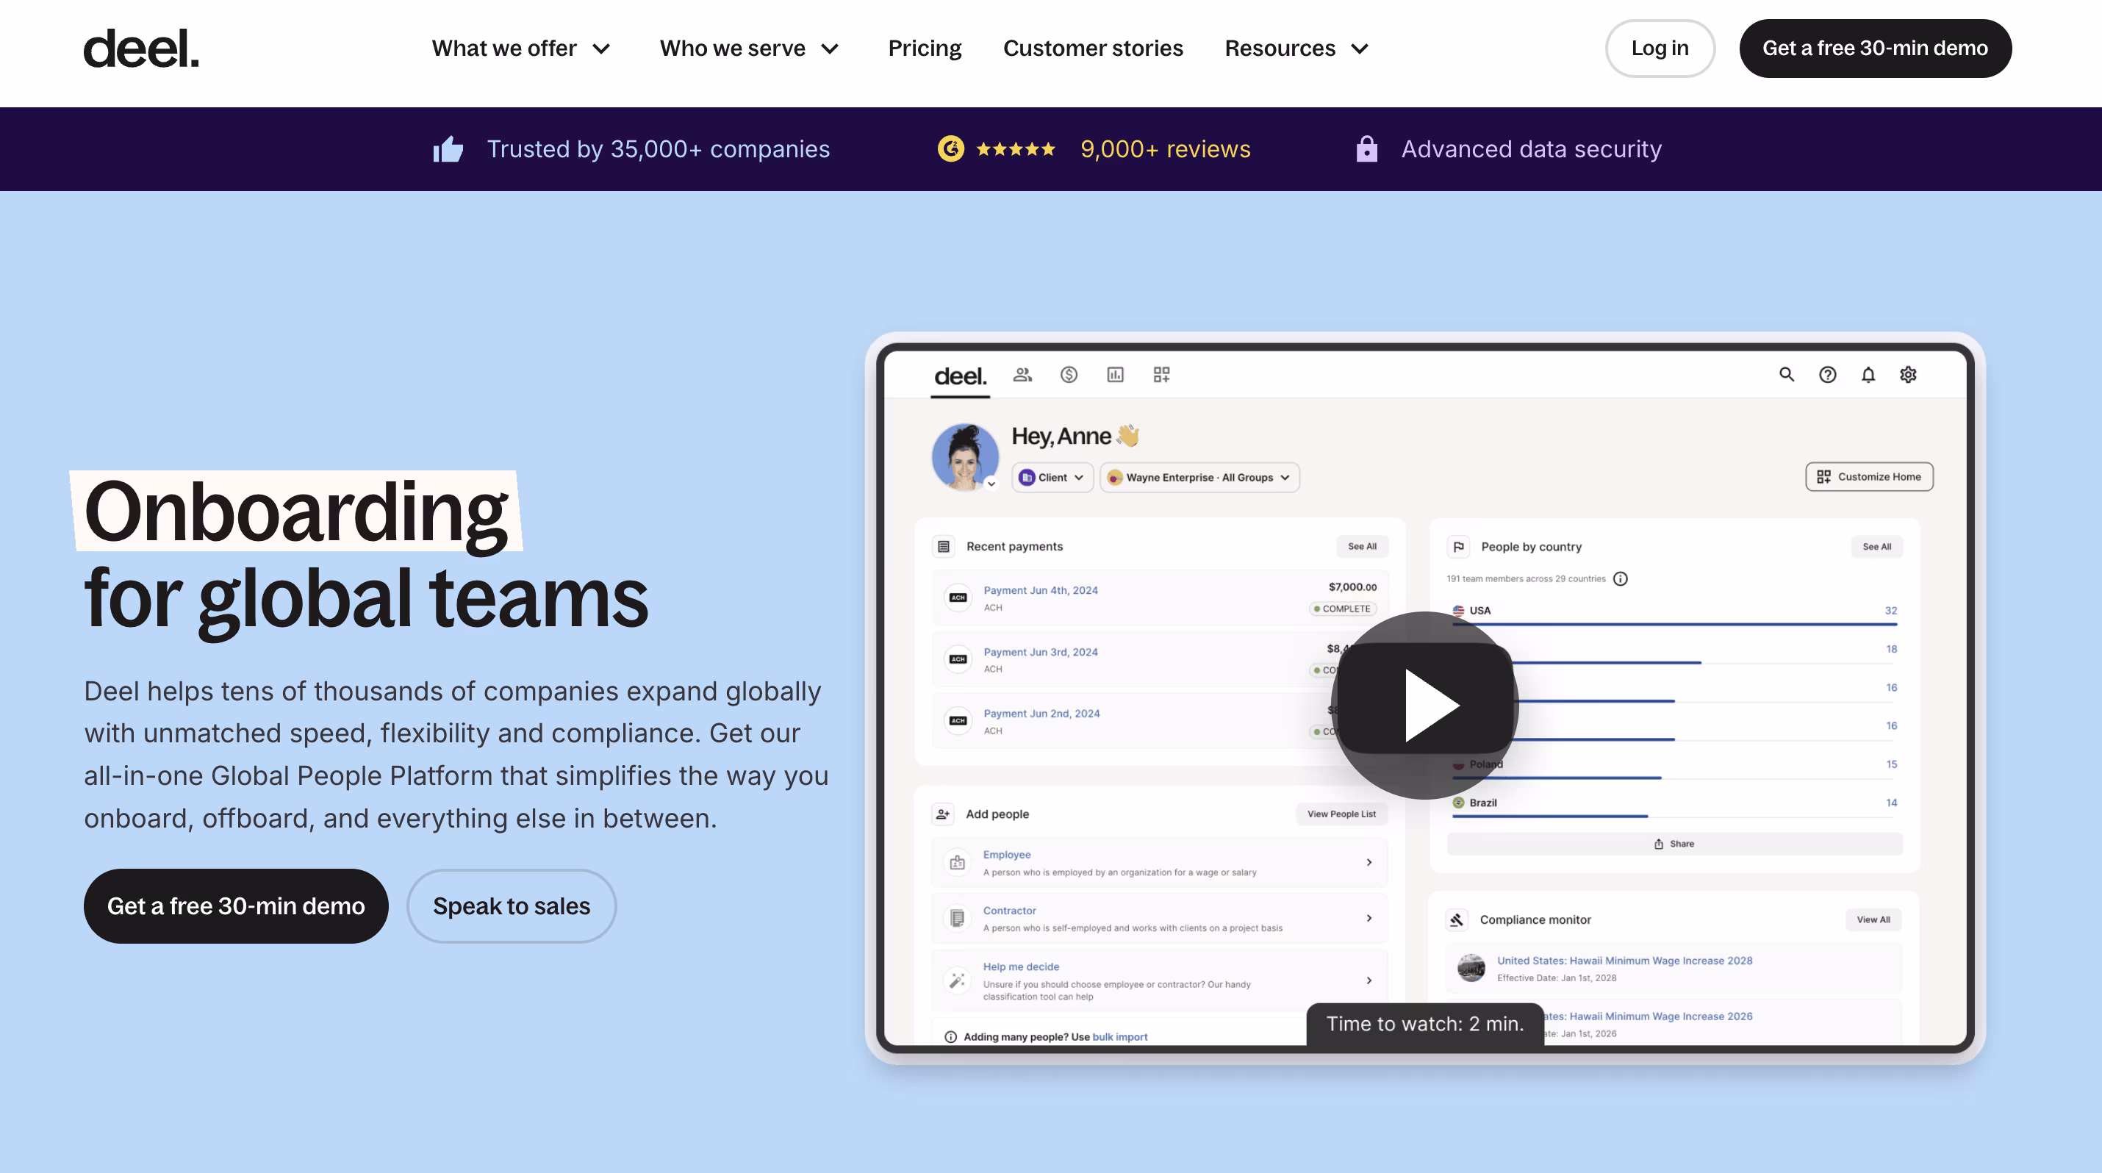This screenshot has height=1173, width=2102.
Task: Open the Client dropdown
Action: point(1052,477)
